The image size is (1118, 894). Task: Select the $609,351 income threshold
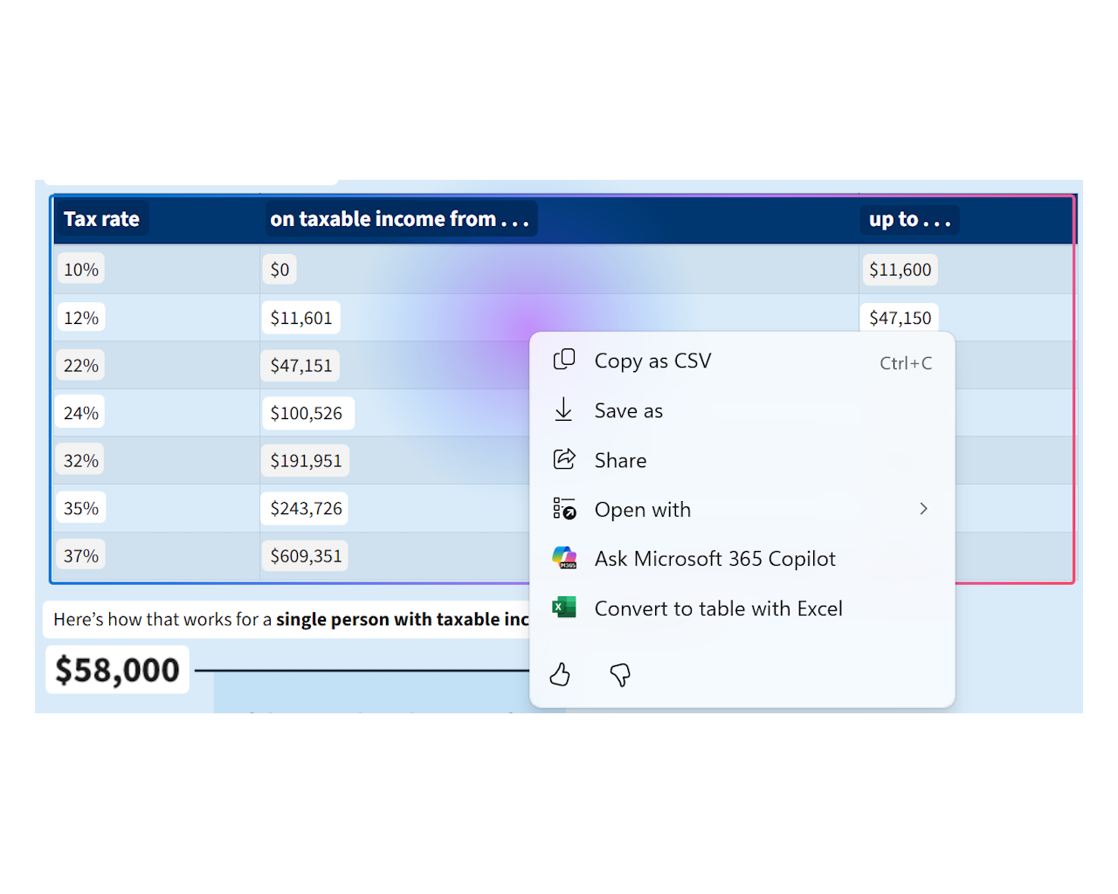[x=305, y=555]
